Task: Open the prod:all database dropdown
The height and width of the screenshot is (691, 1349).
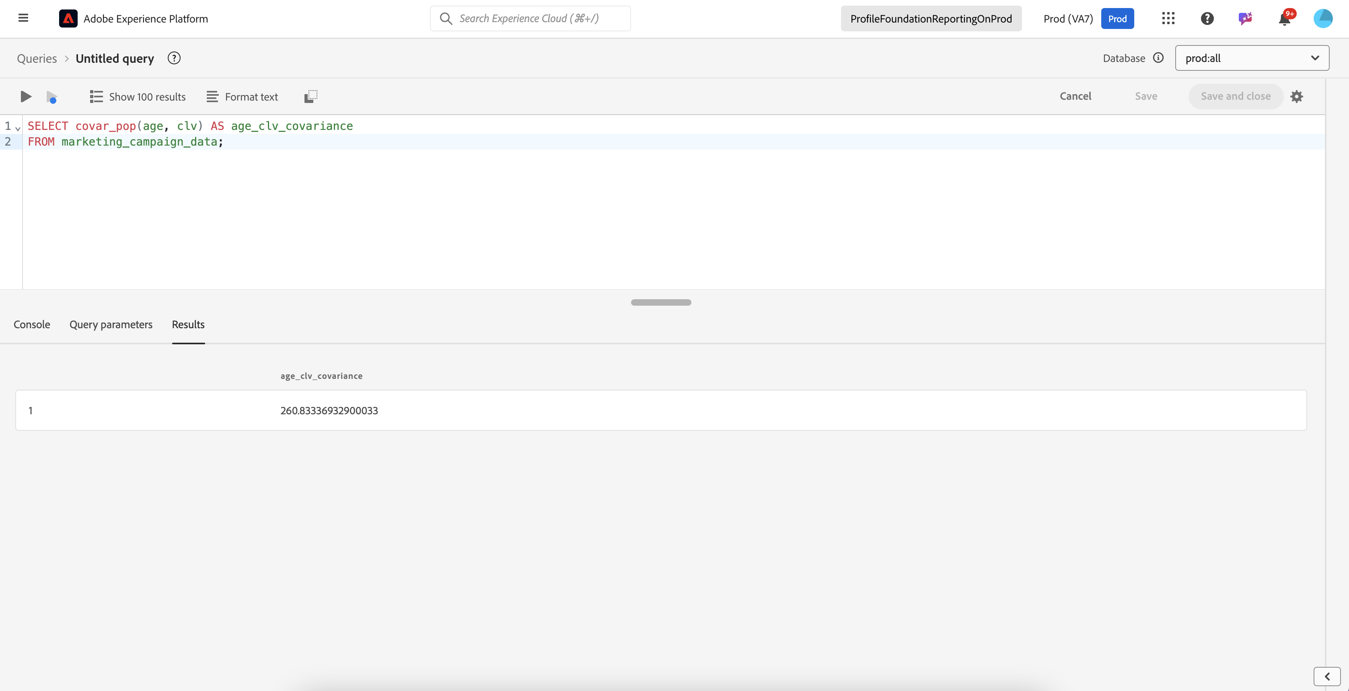Action: [x=1252, y=58]
